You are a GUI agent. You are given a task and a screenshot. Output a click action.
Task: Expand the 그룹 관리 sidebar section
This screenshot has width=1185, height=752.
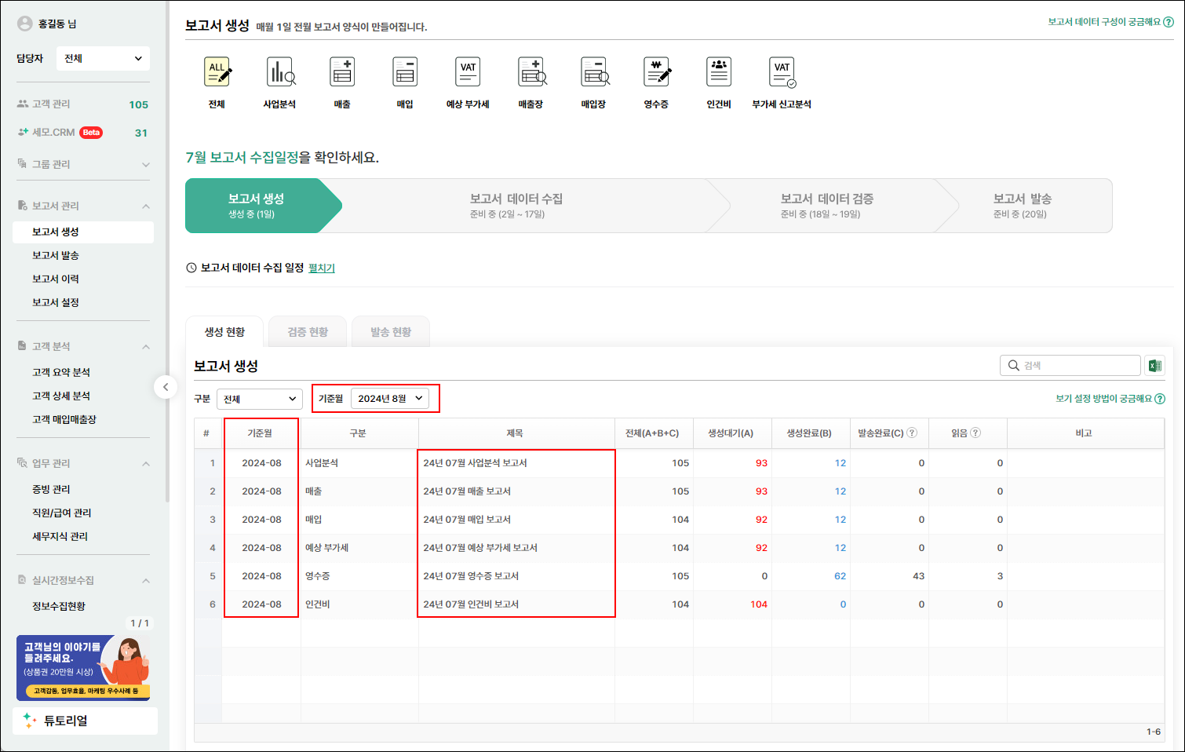pos(146,165)
